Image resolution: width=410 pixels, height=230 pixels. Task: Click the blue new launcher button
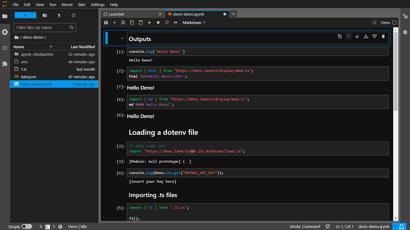click(x=26, y=15)
